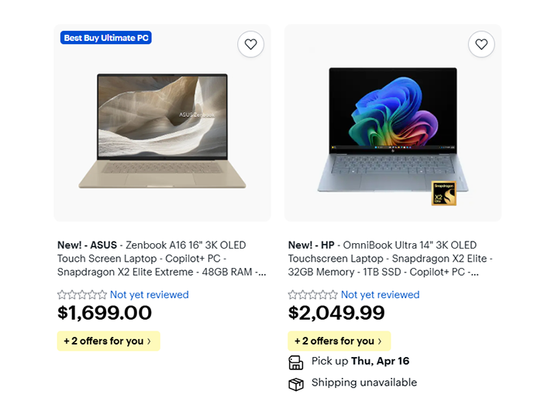Viewport: 558px width, 398px height.
Task: Save the HP OmniBook Ultra with heart icon
Action: point(481,44)
